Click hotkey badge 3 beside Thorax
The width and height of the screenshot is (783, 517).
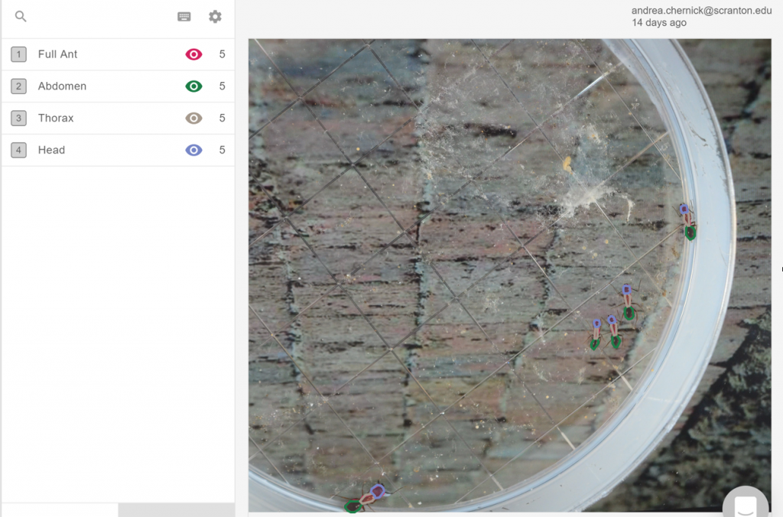[x=19, y=119]
